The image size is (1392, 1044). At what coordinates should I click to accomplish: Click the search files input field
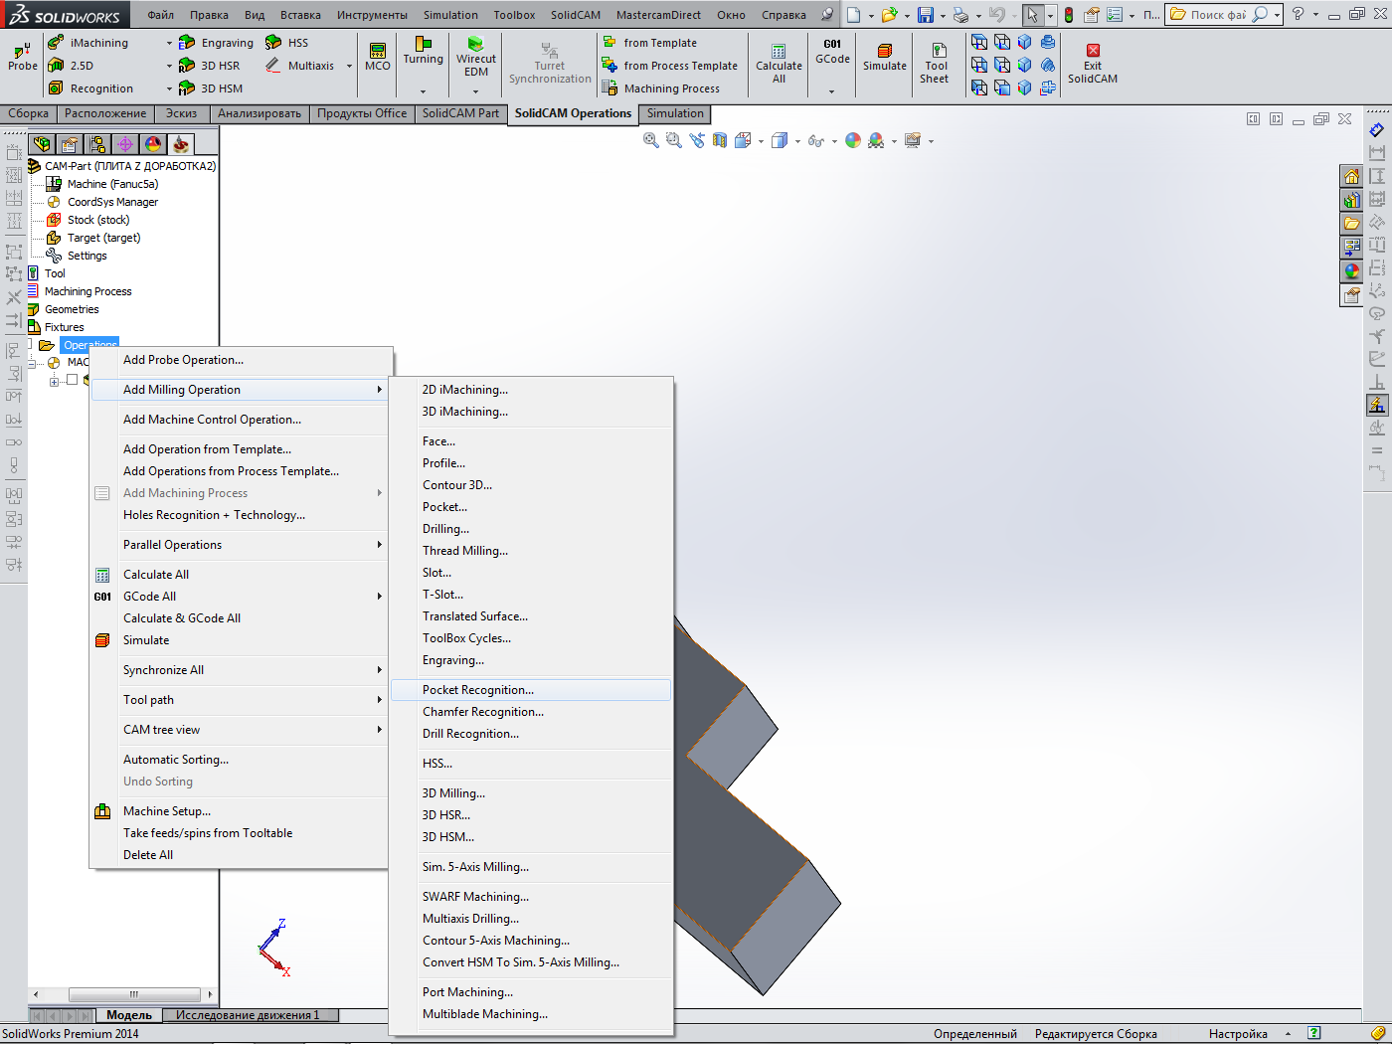point(1218,15)
